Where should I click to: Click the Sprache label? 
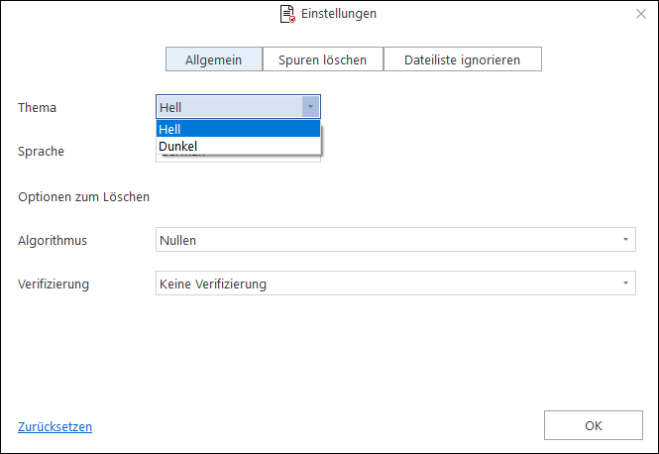42,152
